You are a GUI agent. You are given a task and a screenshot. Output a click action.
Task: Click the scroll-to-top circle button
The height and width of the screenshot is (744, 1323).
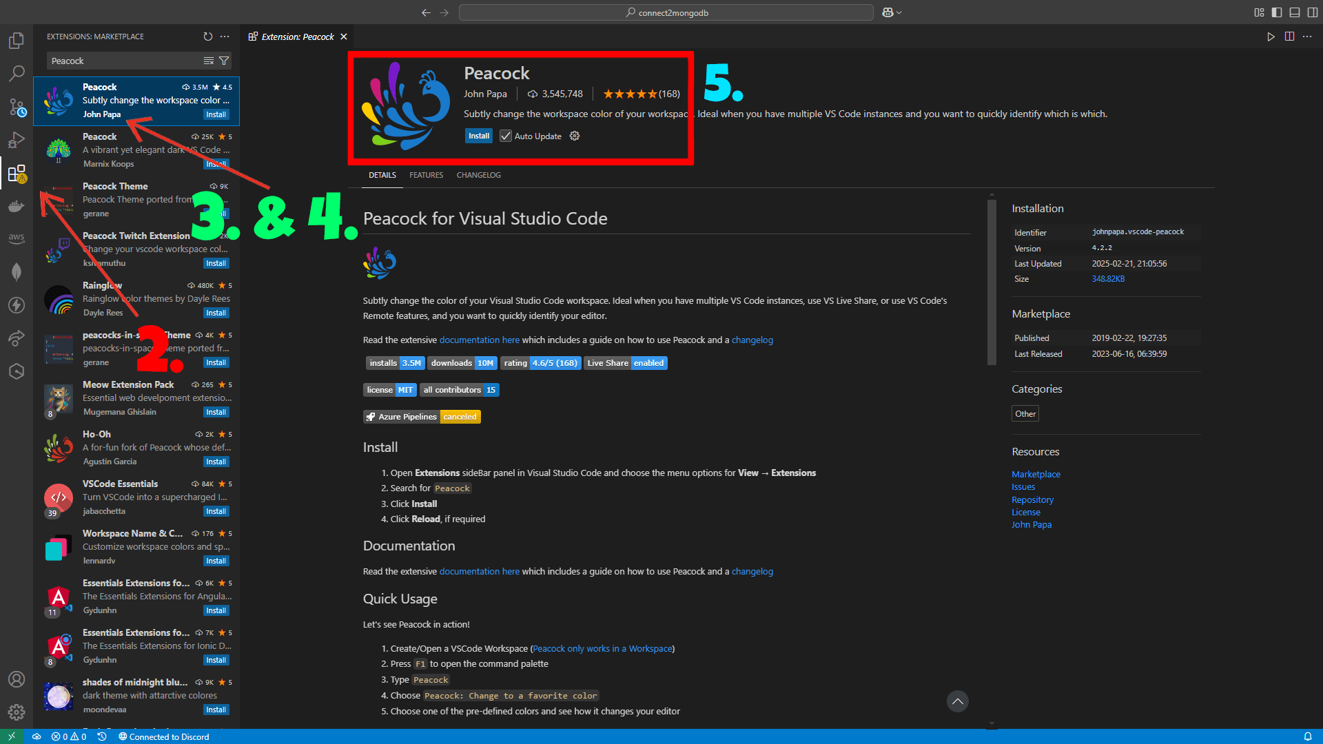click(x=957, y=701)
